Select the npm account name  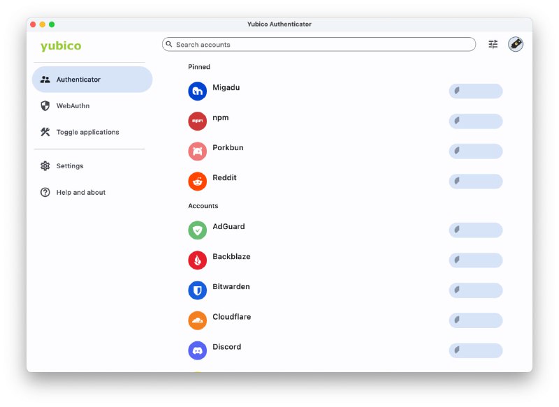coord(220,118)
